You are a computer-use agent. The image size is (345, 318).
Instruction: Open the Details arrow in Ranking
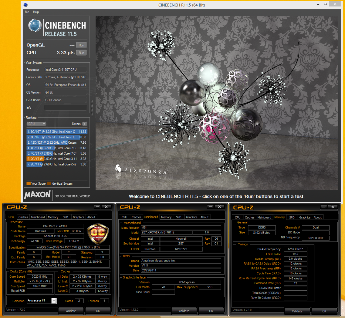pos(85,124)
